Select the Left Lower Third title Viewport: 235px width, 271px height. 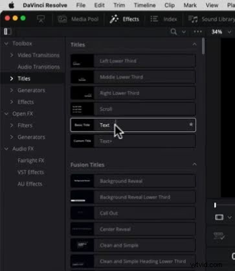[133, 61]
